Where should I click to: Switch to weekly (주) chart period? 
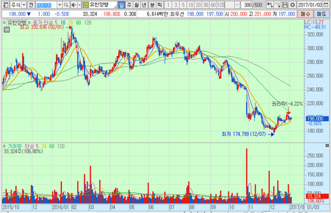point(129,5)
